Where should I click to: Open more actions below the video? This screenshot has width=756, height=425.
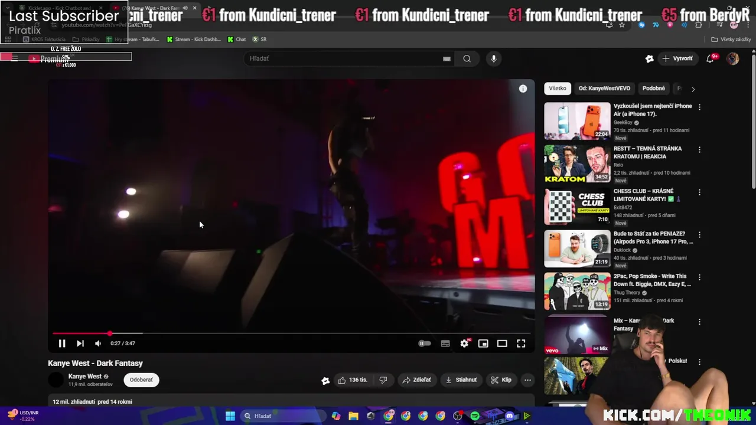[527, 380]
